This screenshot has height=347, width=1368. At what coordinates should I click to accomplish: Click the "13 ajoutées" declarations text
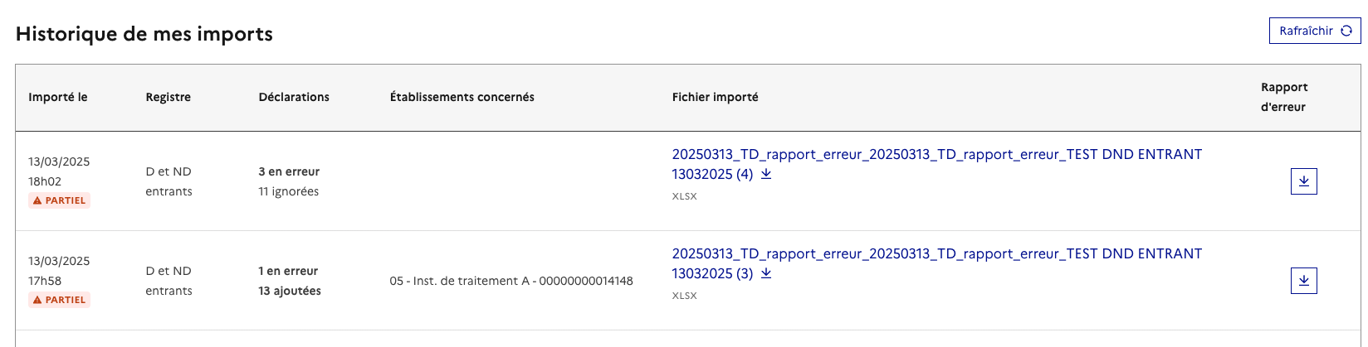[x=289, y=291]
